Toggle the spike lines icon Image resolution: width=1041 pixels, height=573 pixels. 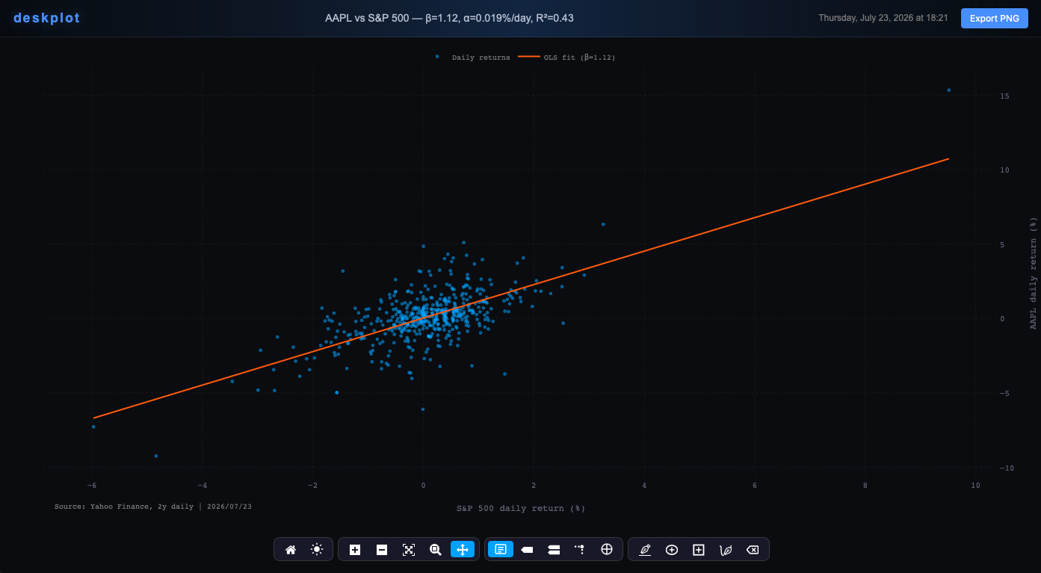(580, 550)
